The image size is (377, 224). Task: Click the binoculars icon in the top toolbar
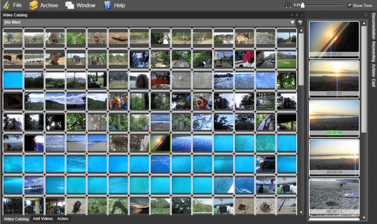(288, 5)
